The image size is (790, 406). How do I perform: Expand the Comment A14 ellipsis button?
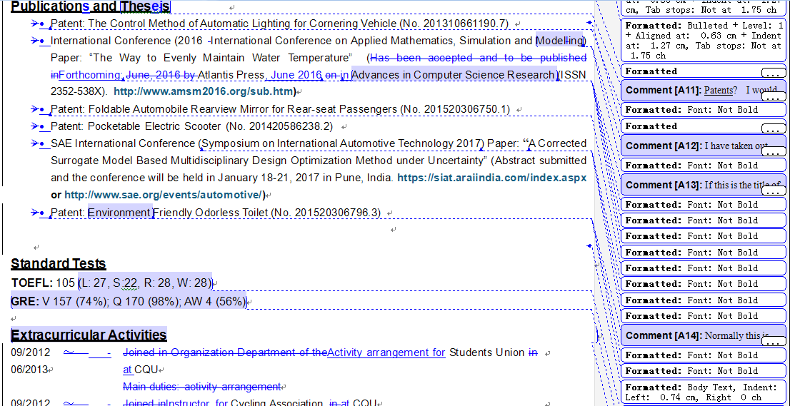tap(773, 342)
